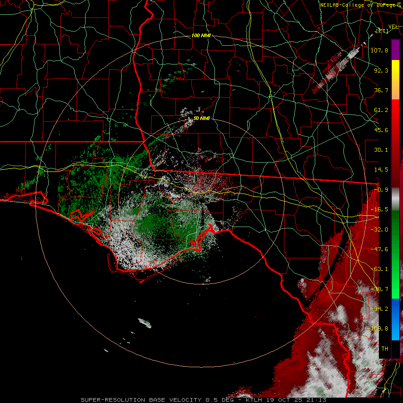Select the -47.6 velocity scale value
Image resolution: width=403 pixels, height=403 pixels.
379,249
